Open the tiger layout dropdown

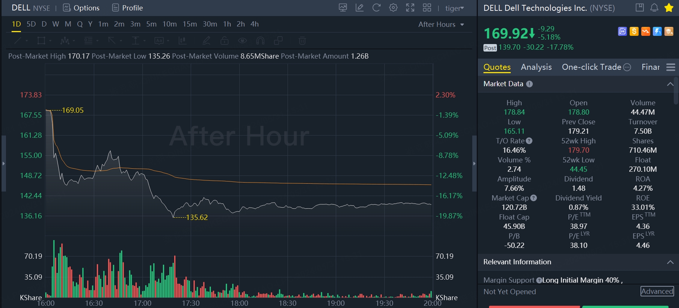pos(455,8)
